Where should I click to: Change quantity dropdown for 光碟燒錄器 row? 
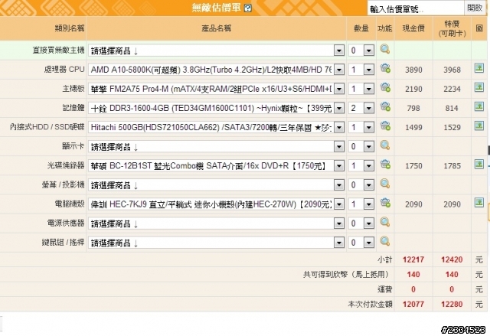pos(361,166)
